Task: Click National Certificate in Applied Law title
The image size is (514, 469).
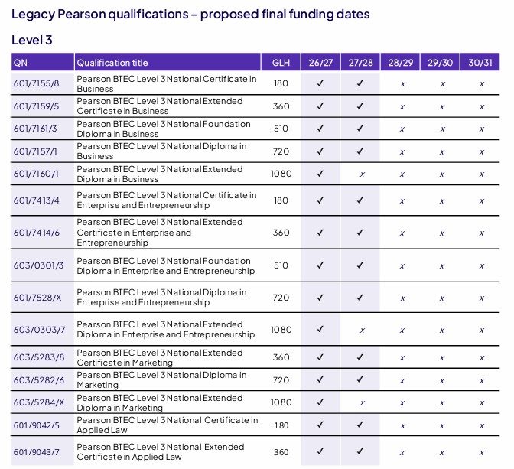Action: (168, 425)
